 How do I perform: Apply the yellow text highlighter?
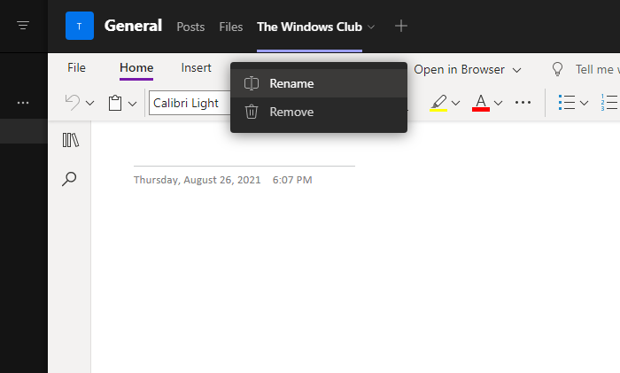(x=438, y=103)
